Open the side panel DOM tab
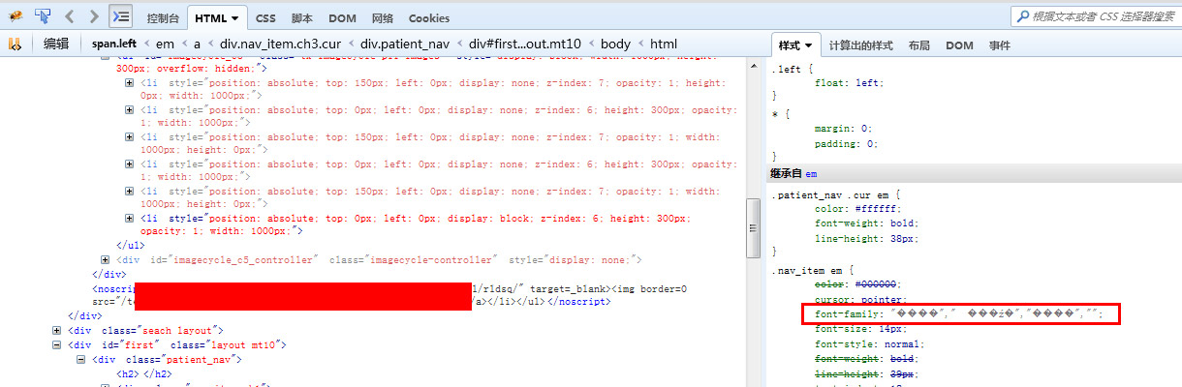The height and width of the screenshot is (387, 1182). (959, 45)
